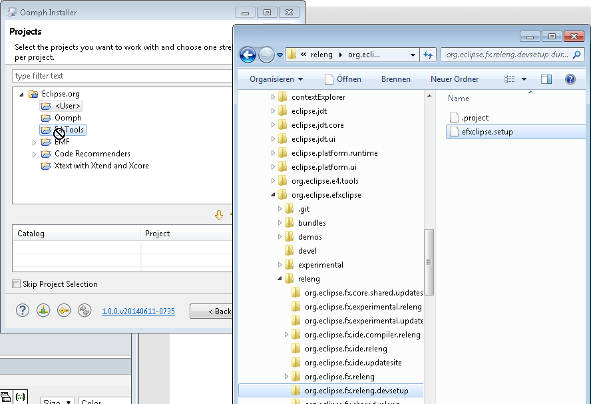
Task: Refresh the Explorer address bar location
Action: [428, 55]
